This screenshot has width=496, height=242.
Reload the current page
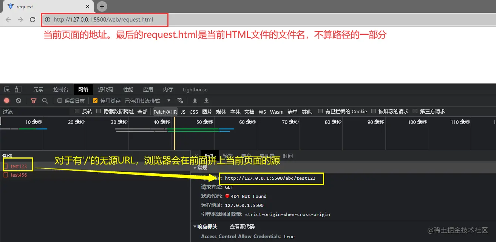[x=32, y=20]
